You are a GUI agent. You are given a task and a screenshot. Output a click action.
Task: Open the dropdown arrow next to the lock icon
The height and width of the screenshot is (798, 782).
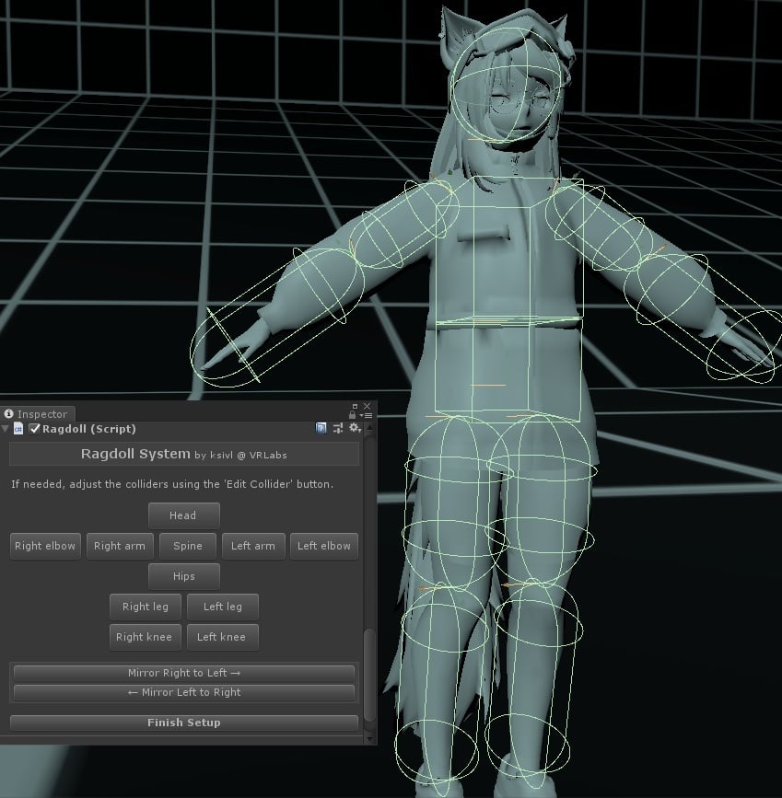[361, 415]
